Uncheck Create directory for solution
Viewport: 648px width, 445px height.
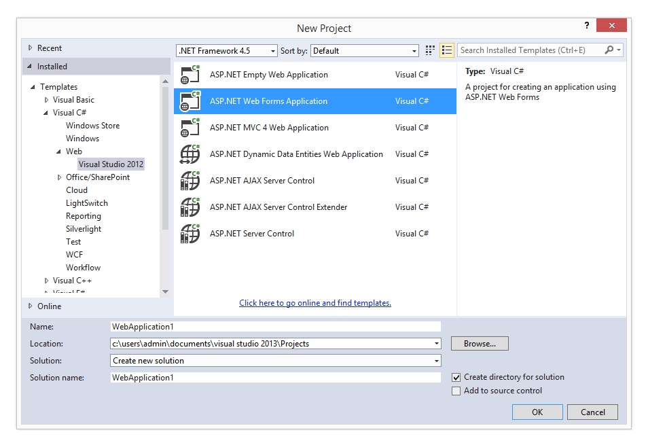tap(456, 377)
